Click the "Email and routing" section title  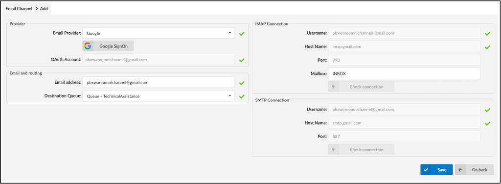pyautogui.click(x=25, y=73)
